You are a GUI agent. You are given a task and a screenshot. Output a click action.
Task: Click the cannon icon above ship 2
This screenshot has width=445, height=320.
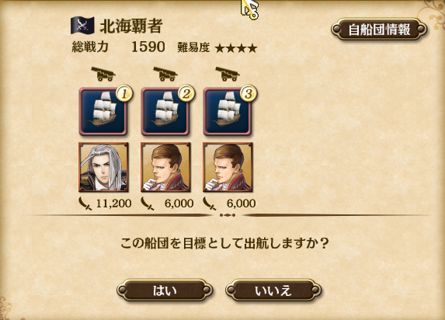[165, 74]
